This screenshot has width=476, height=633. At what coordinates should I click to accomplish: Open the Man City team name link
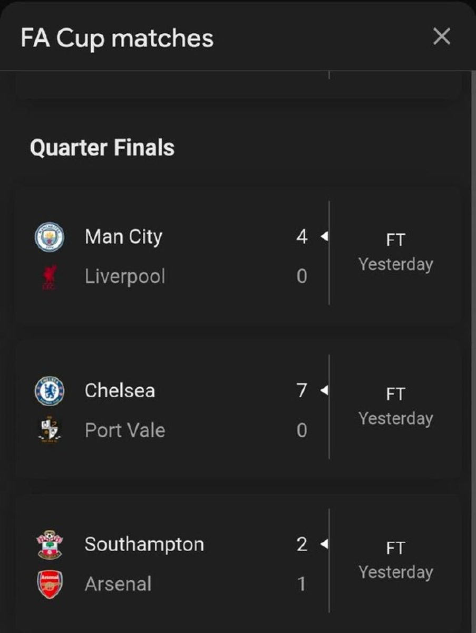click(x=123, y=237)
